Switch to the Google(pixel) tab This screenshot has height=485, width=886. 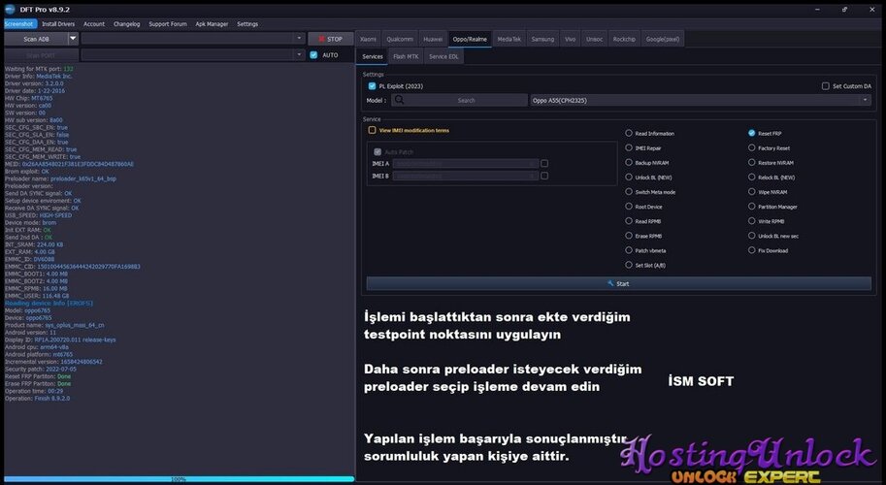tap(663, 39)
